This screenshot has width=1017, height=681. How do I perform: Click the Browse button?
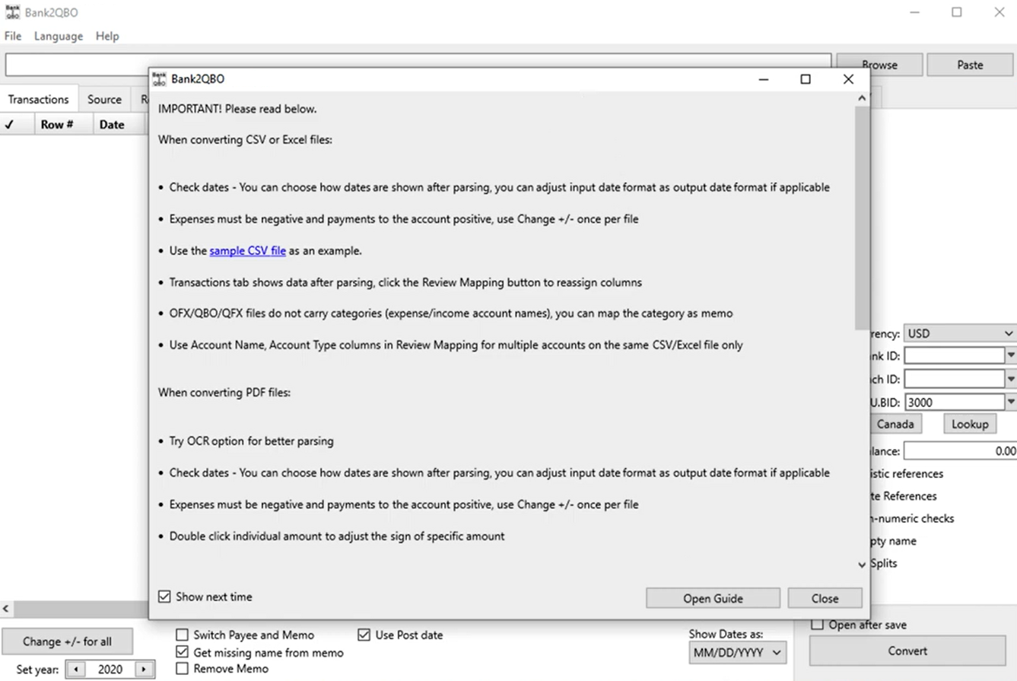tap(879, 65)
